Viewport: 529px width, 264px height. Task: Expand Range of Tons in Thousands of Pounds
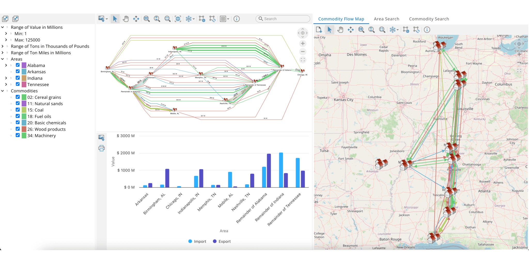coord(3,46)
